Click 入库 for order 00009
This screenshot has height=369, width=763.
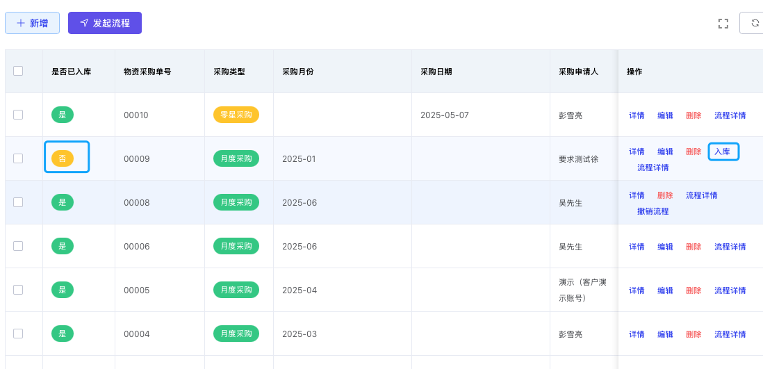click(x=722, y=151)
